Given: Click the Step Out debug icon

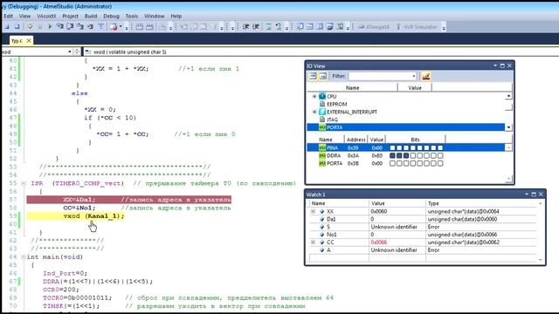Looking at the screenshot, I should pos(80,26).
